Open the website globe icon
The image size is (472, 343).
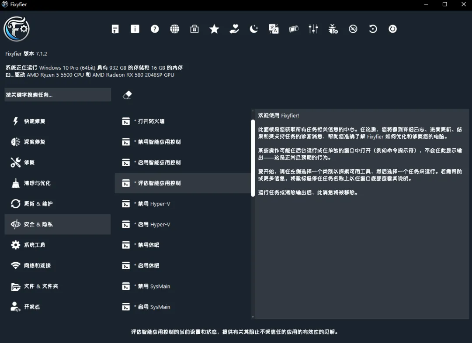click(174, 29)
